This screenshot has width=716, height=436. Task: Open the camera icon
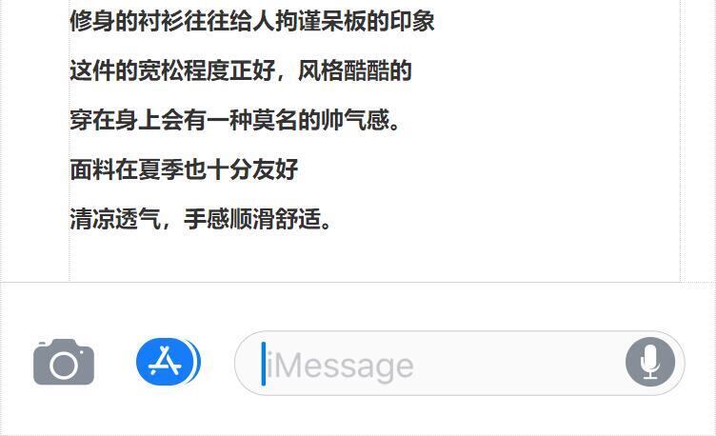point(64,362)
